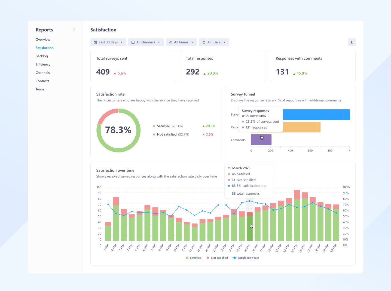Click the Total responses value 292
Screen dimensions: 391x291
pos(193,72)
